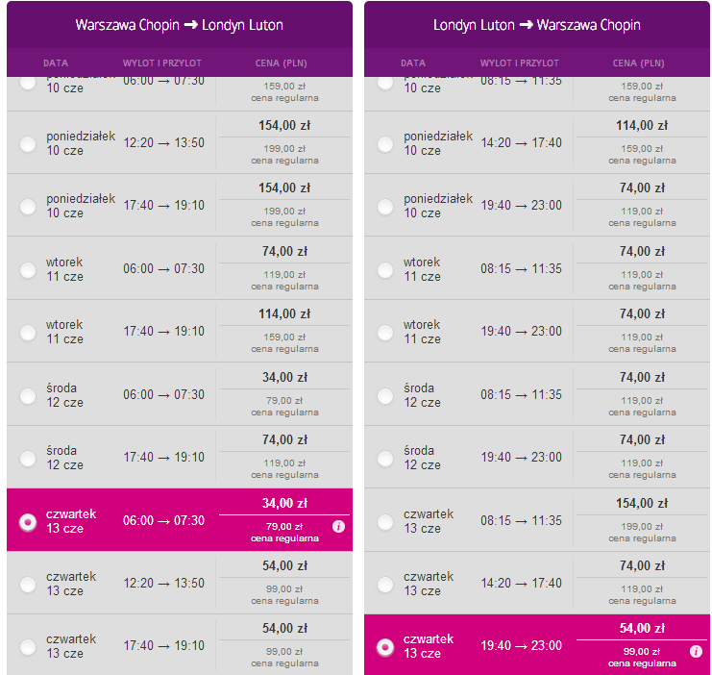
Task: Click 114,00 zł price for outbound Tuesday 17:40
Action: pyautogui.click(x=284, y=314)
